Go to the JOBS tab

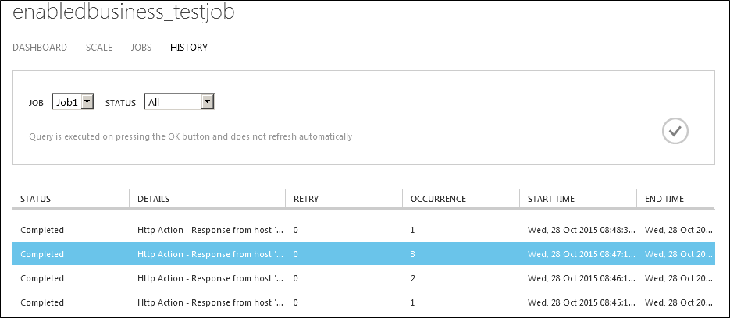[141, 48]
